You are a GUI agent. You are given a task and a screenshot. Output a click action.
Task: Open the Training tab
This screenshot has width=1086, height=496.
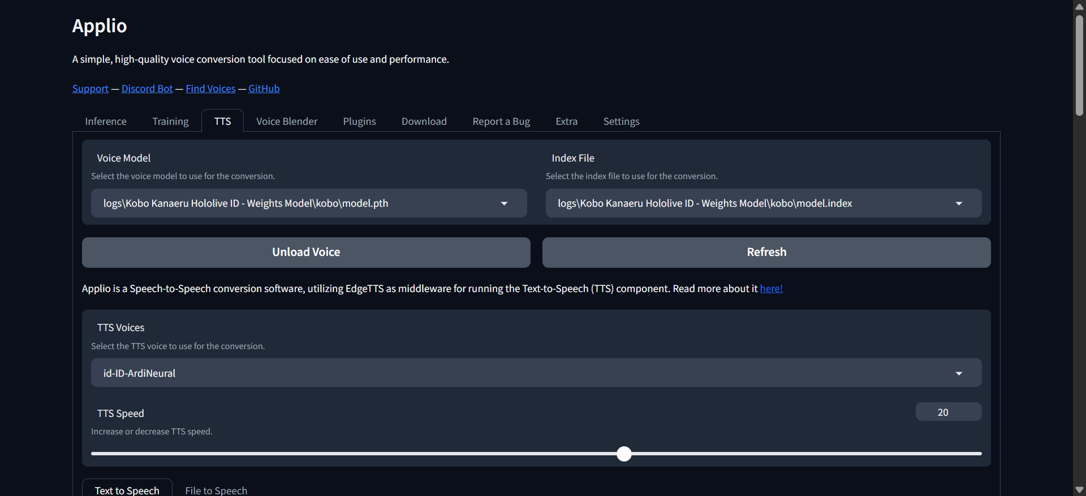coord(170,121)
